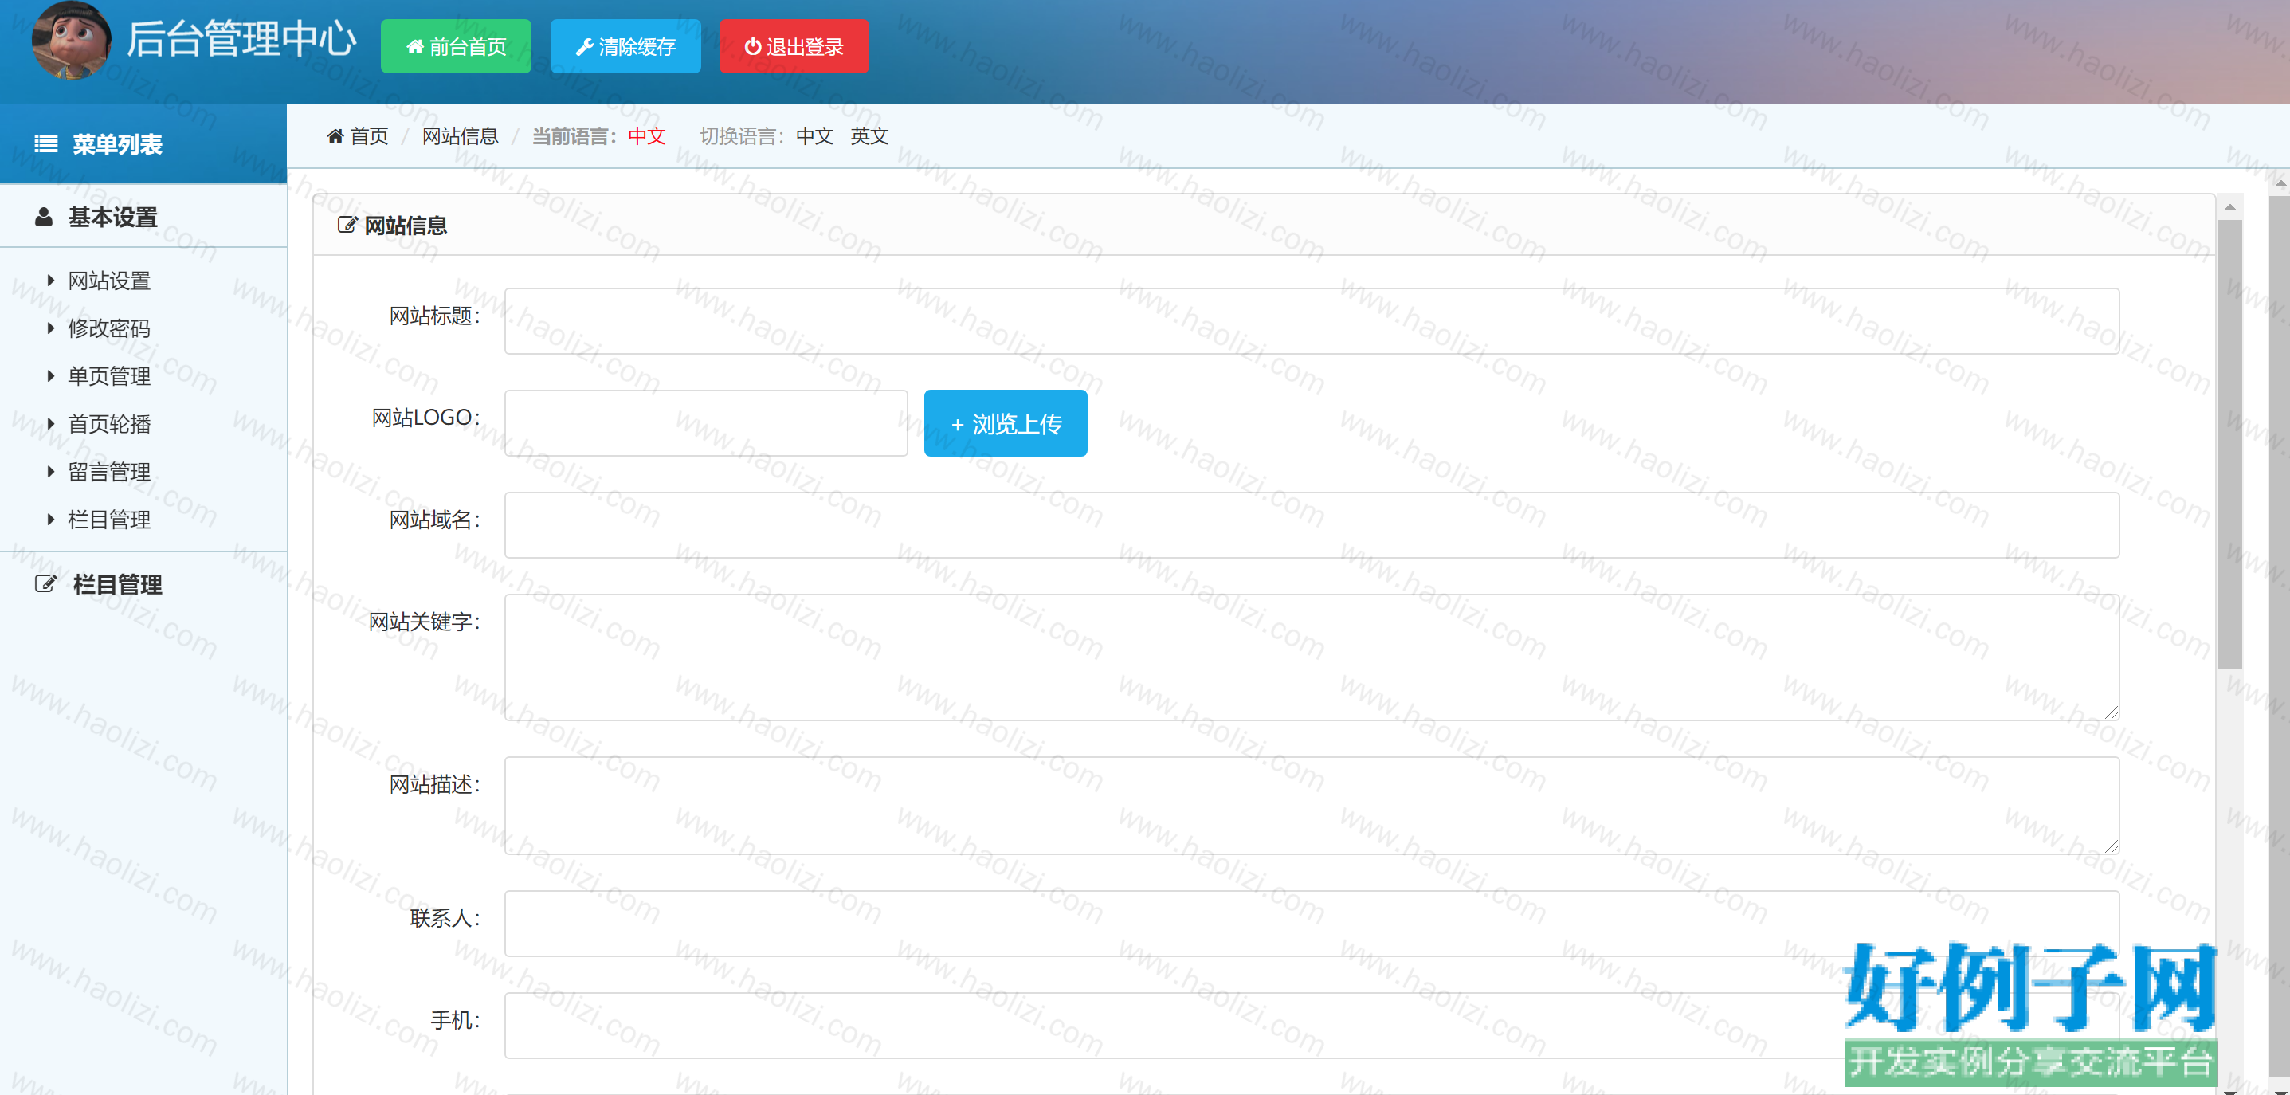Switch language to 中文
Viewport: 2290px width, 1095px height.
point(815,136)
